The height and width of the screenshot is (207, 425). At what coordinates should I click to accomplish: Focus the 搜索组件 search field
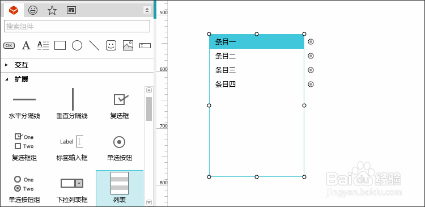coord(77,26)
